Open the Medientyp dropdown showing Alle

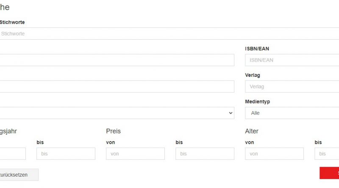(x=292, y=113)
